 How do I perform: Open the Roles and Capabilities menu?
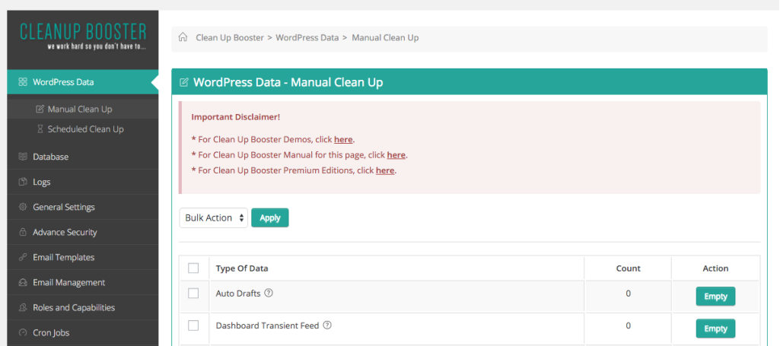83,308
